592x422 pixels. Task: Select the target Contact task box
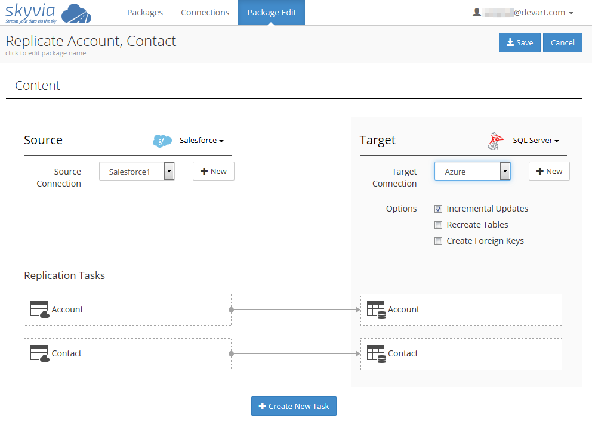click(x=461, y=354)
